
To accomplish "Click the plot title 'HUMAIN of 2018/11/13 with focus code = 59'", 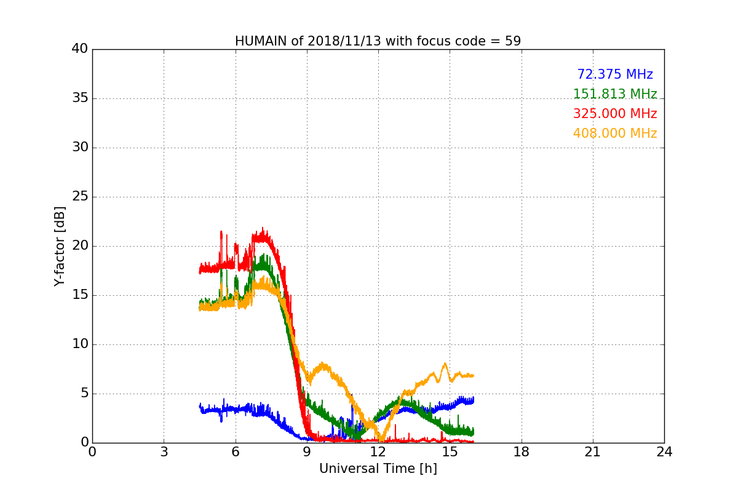I will coord(378,41).
